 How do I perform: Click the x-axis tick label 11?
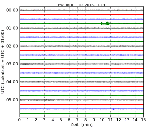tap(110, 120)
